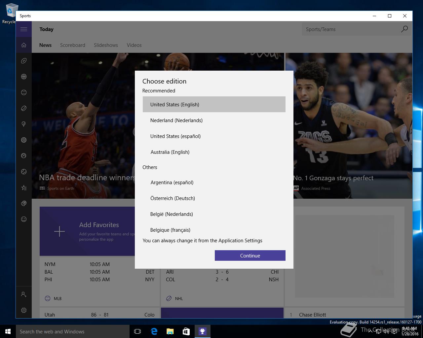Click the sign-in person icon
The width and height of the screenshot is (423, 338).
point(24,294)
